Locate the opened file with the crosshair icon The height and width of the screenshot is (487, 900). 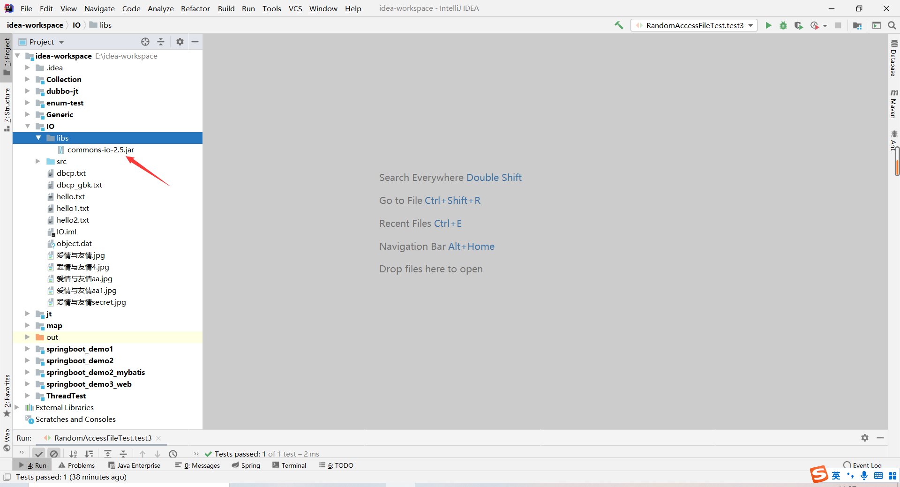(x=145, y=42)
